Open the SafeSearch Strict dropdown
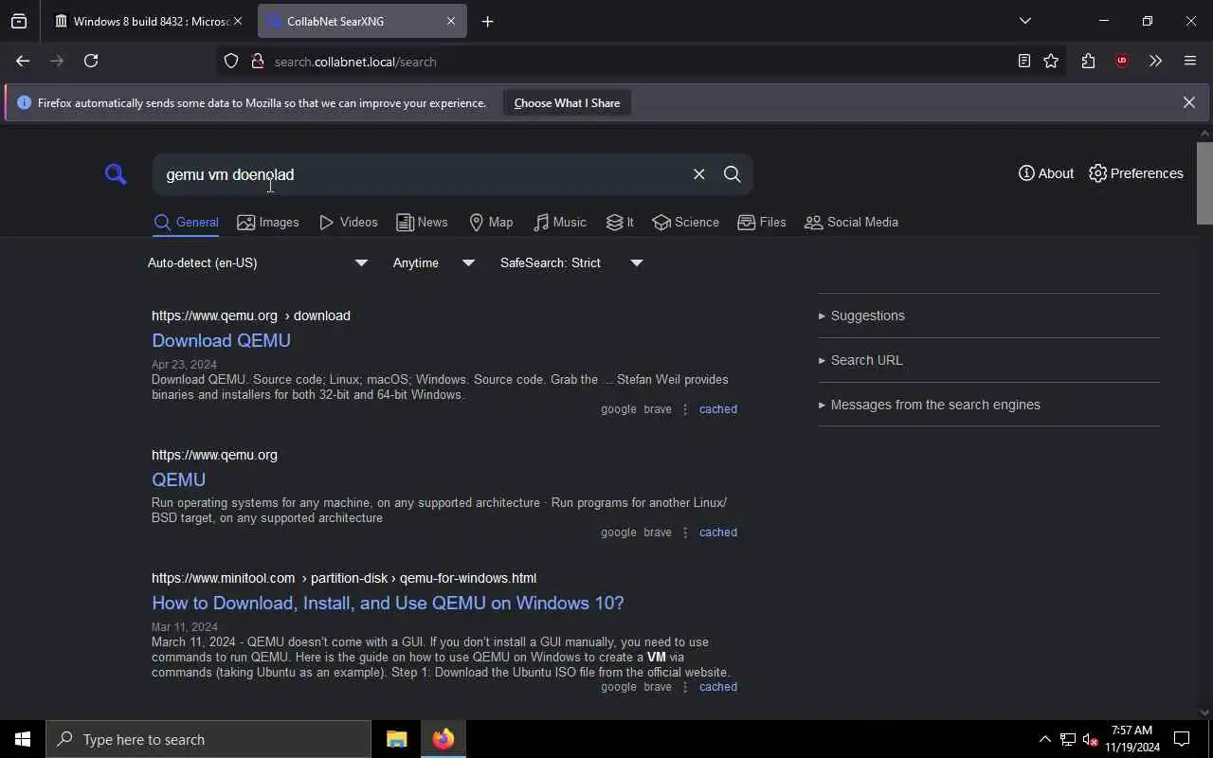This screenshot has width=1213, height=758. 571,262
